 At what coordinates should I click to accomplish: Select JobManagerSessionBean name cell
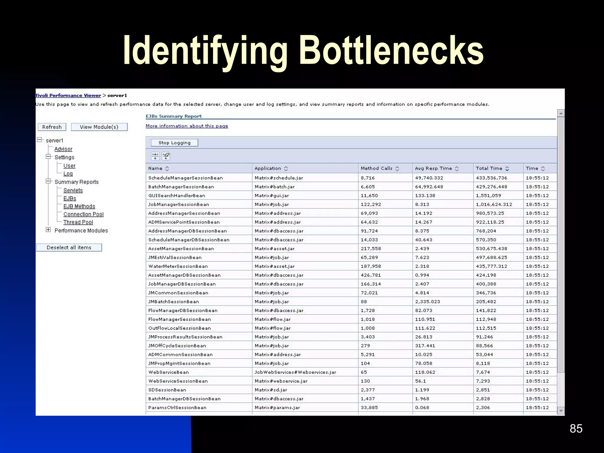tap(199, 204)
